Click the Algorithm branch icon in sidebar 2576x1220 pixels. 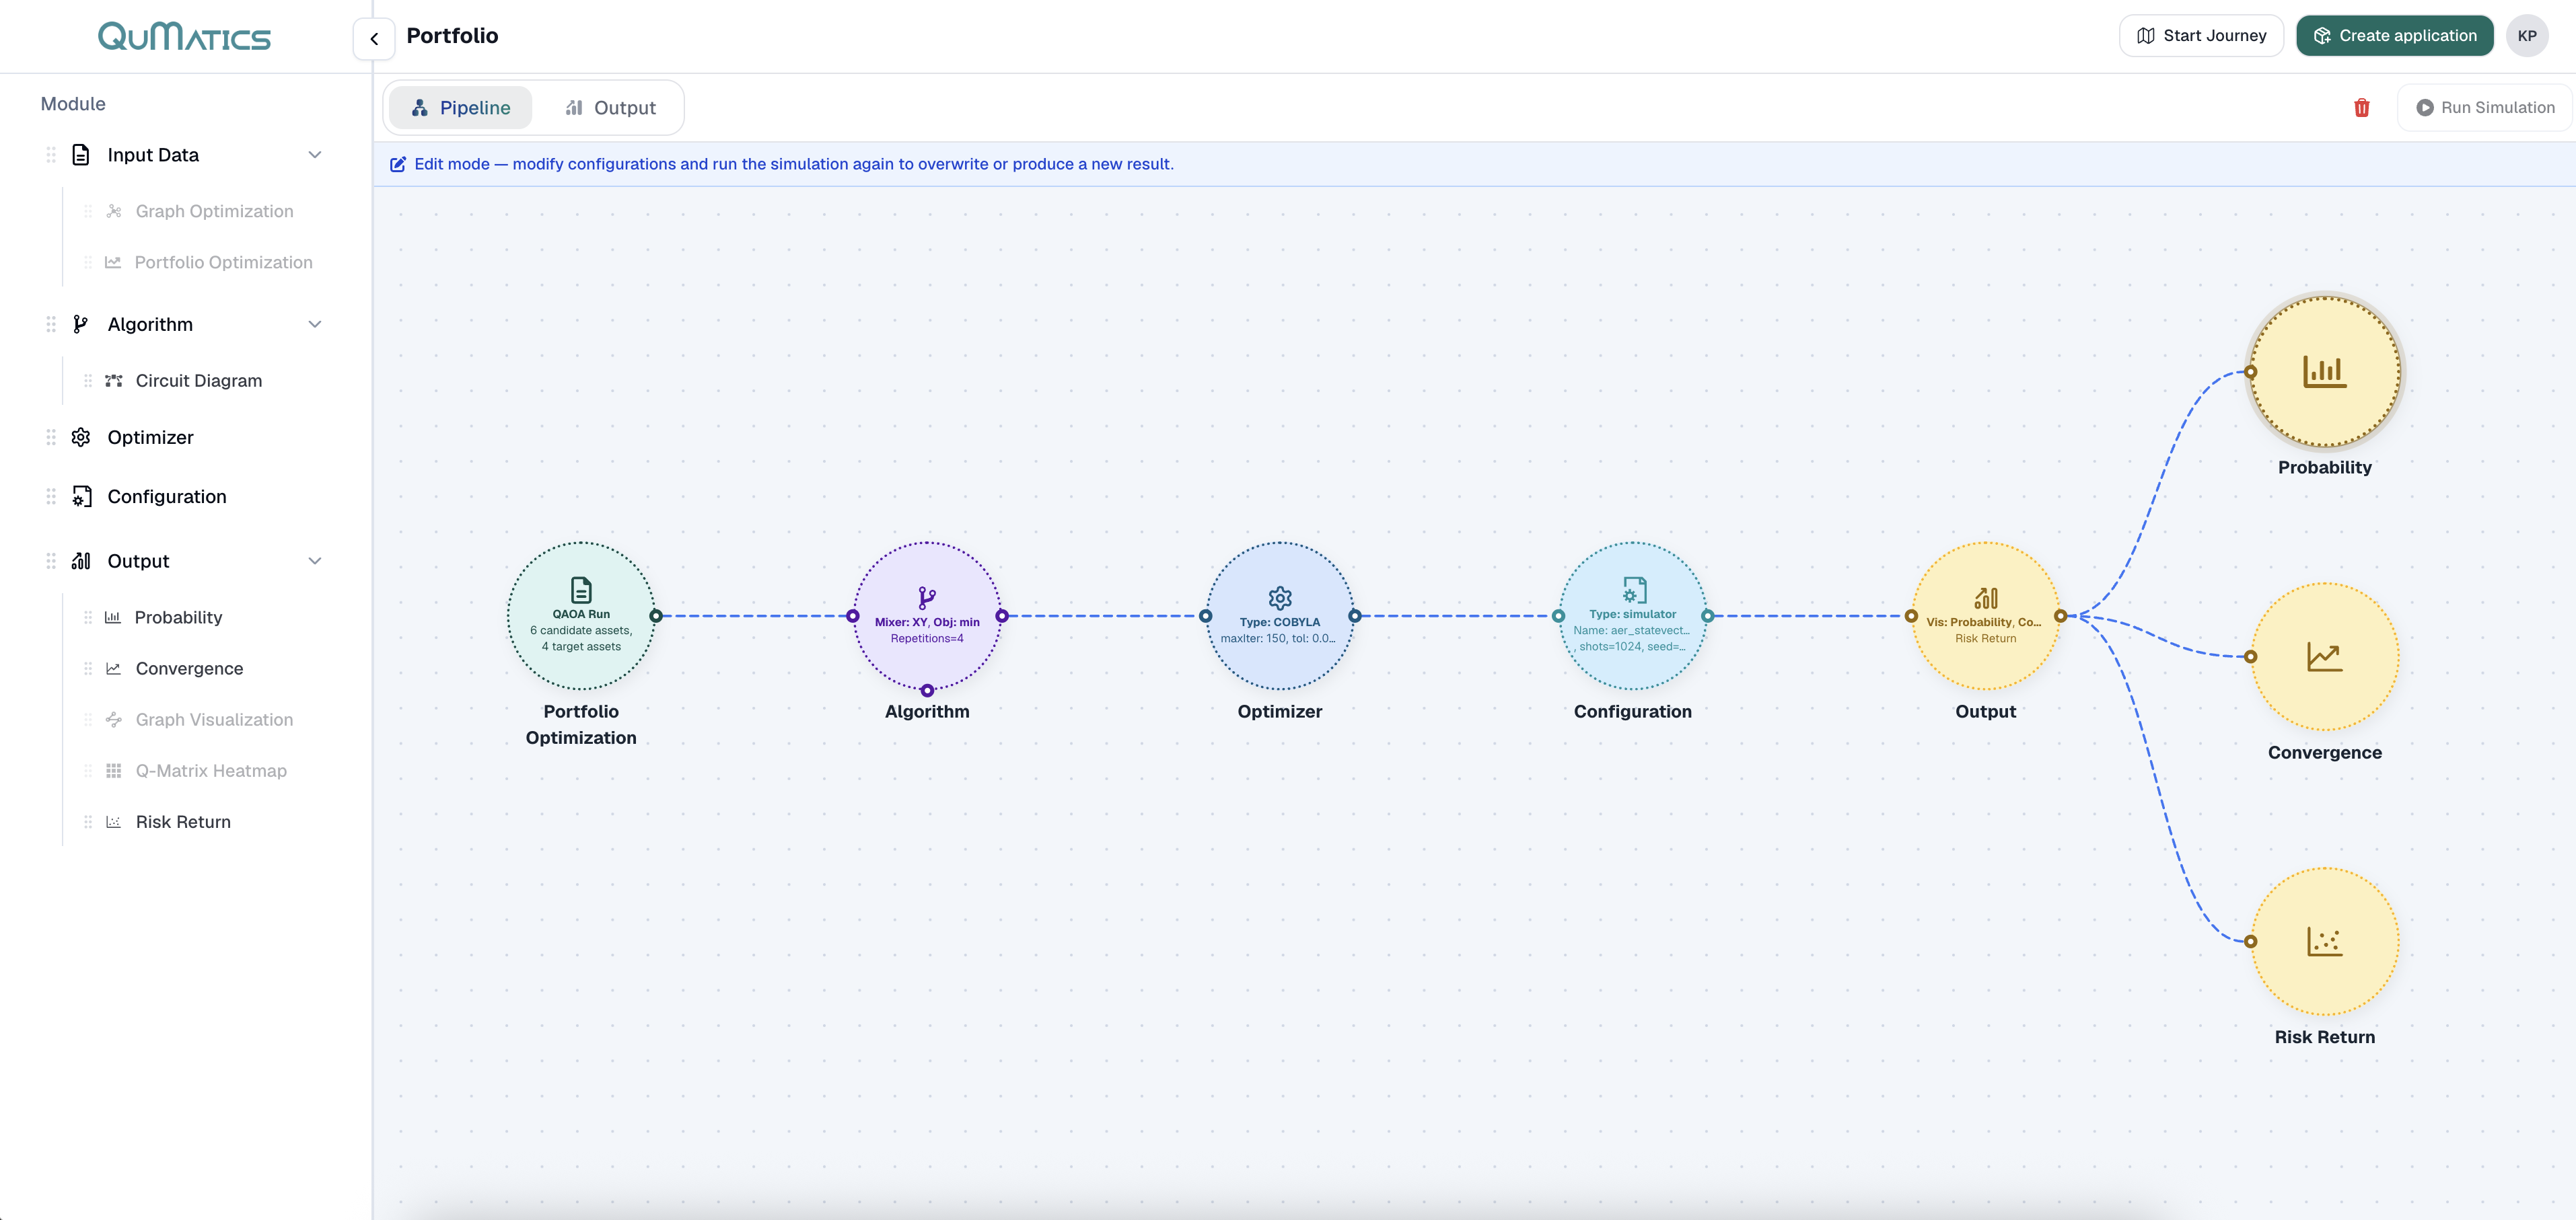(81, 325)
